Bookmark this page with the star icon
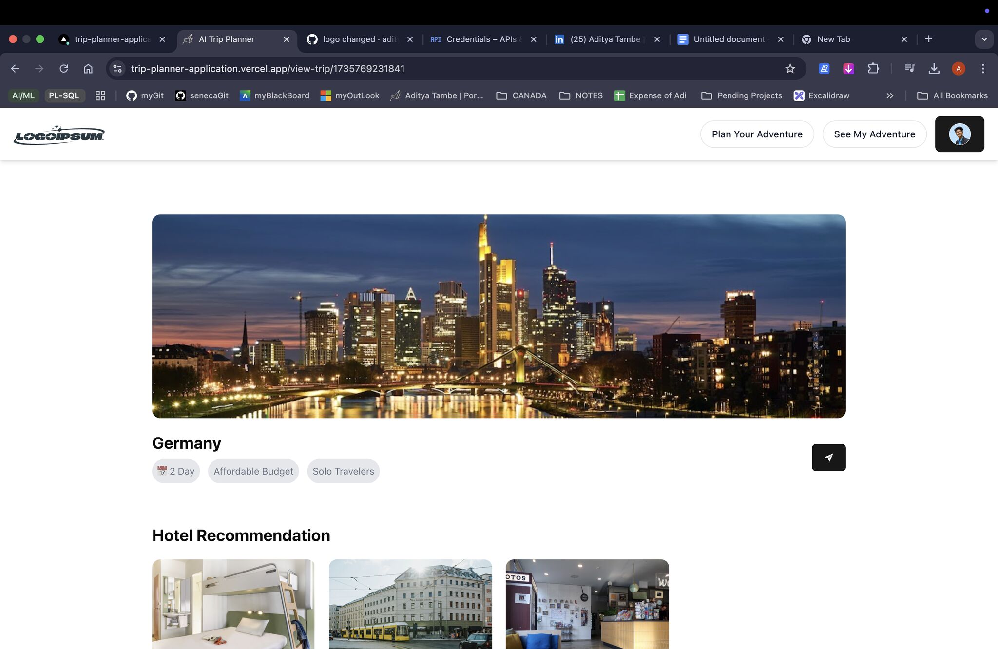 coord(790,69)
